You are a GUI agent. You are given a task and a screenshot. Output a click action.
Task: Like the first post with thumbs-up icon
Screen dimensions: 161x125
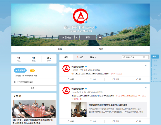point(138,79)
